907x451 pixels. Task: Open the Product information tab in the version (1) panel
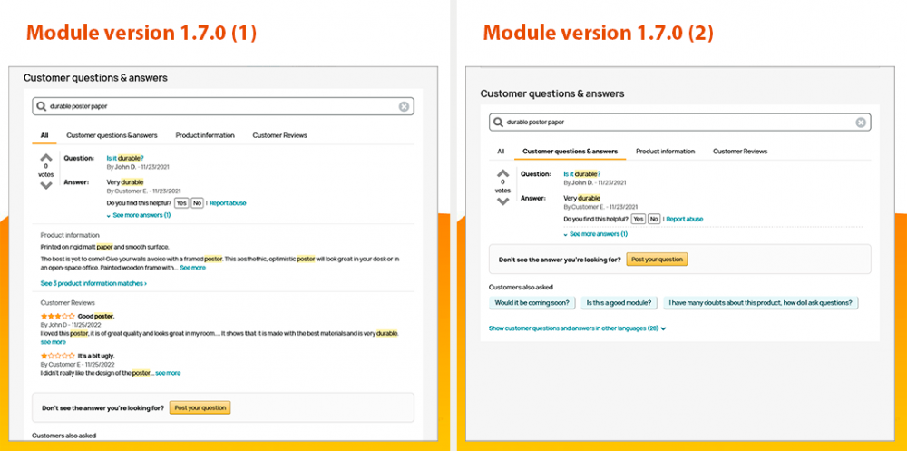coord(205,135)
